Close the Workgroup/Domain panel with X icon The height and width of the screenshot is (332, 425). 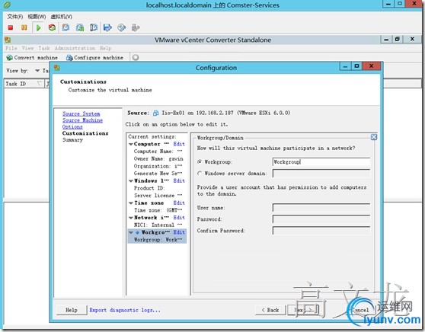(374, 137)
